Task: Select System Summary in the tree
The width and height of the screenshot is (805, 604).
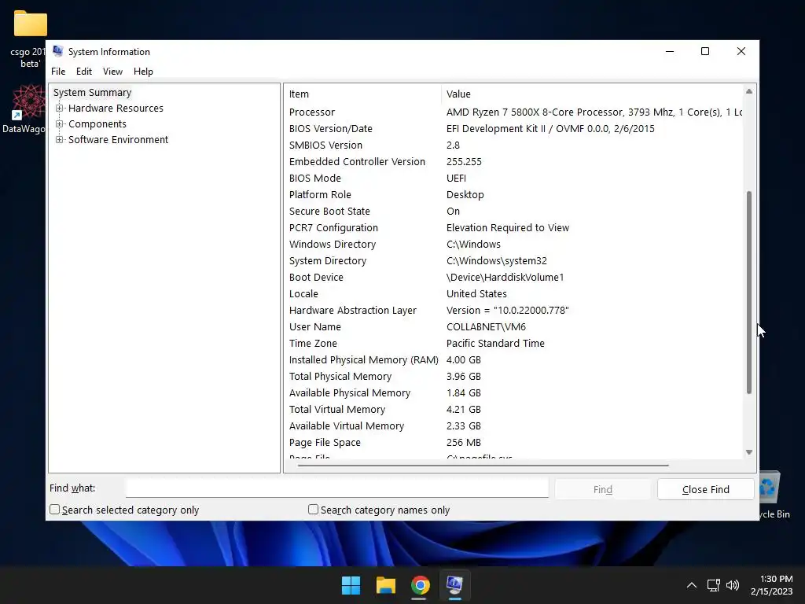Action: pos(93,93)
